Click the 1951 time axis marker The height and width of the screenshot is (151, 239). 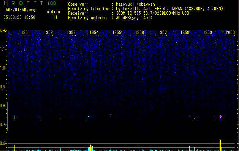coord(25,32)
